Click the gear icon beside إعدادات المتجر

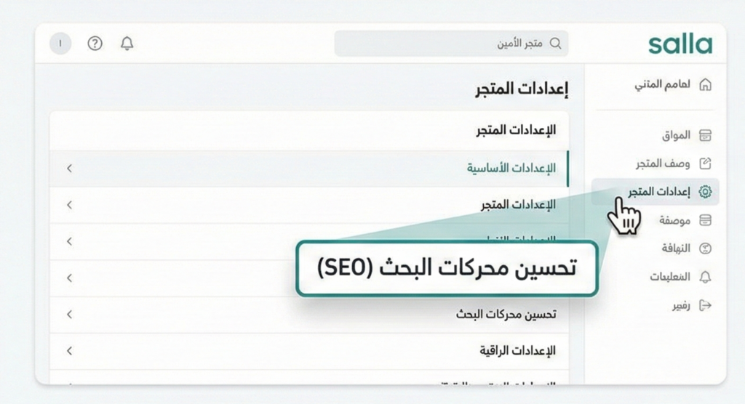click(x=704, y=192)
